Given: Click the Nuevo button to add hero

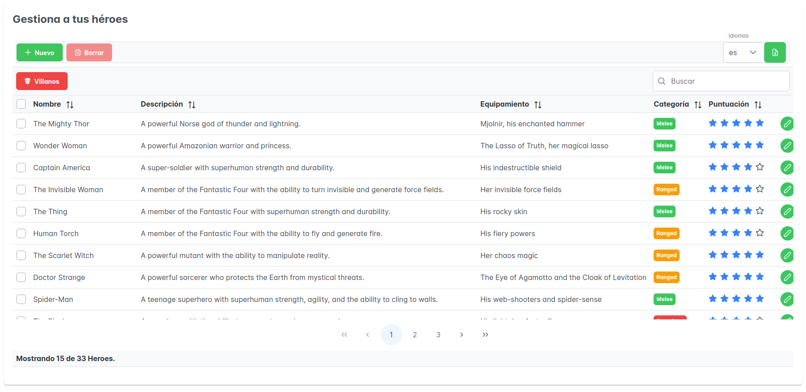Looking at the screenshot, I should tap(39, 52).
